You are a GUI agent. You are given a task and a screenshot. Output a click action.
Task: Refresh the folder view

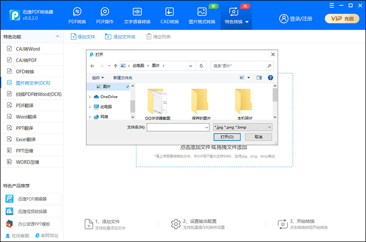coord(201,66)
